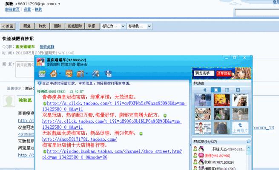The image size is (279, 170).
Task: Go to 邮箱首页 link
Action: 12,9
